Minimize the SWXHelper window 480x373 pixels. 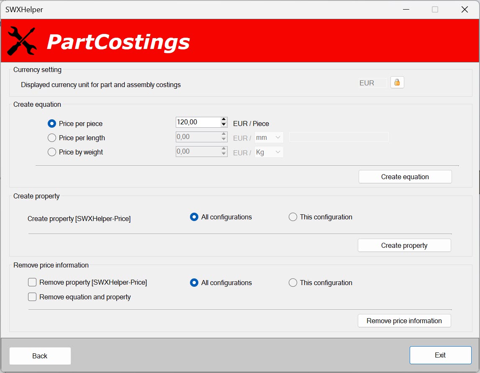coord(406,10)
